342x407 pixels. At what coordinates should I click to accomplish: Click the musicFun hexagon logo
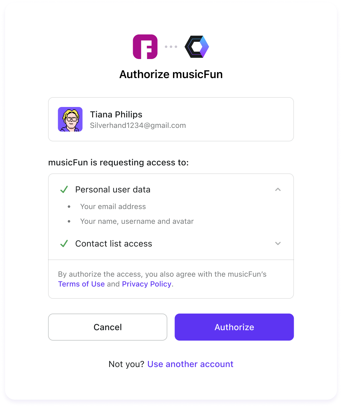coord(197,46)
